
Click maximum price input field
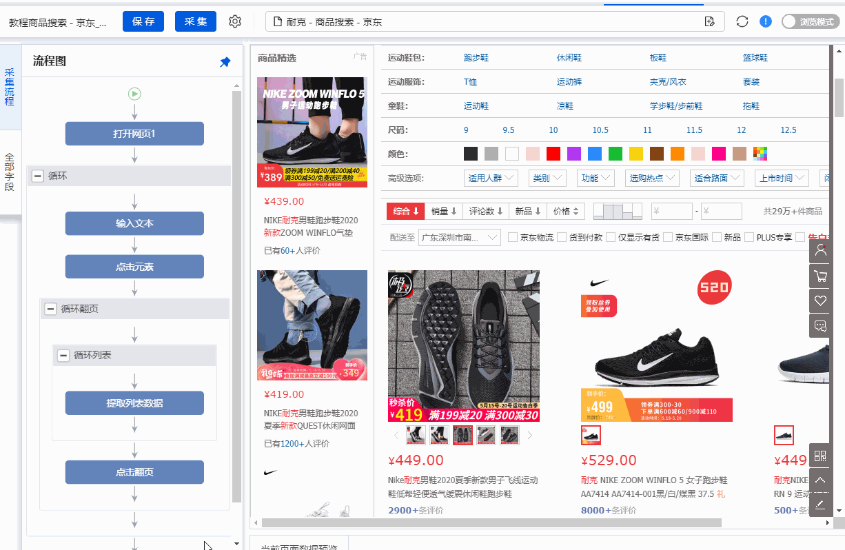point(722,211)
